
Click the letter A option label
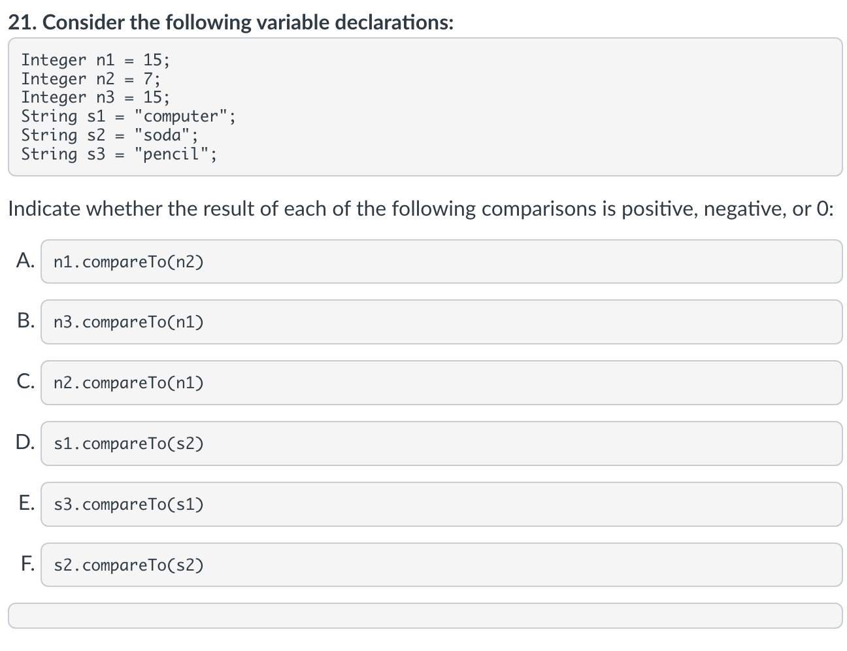coord(26,260)
